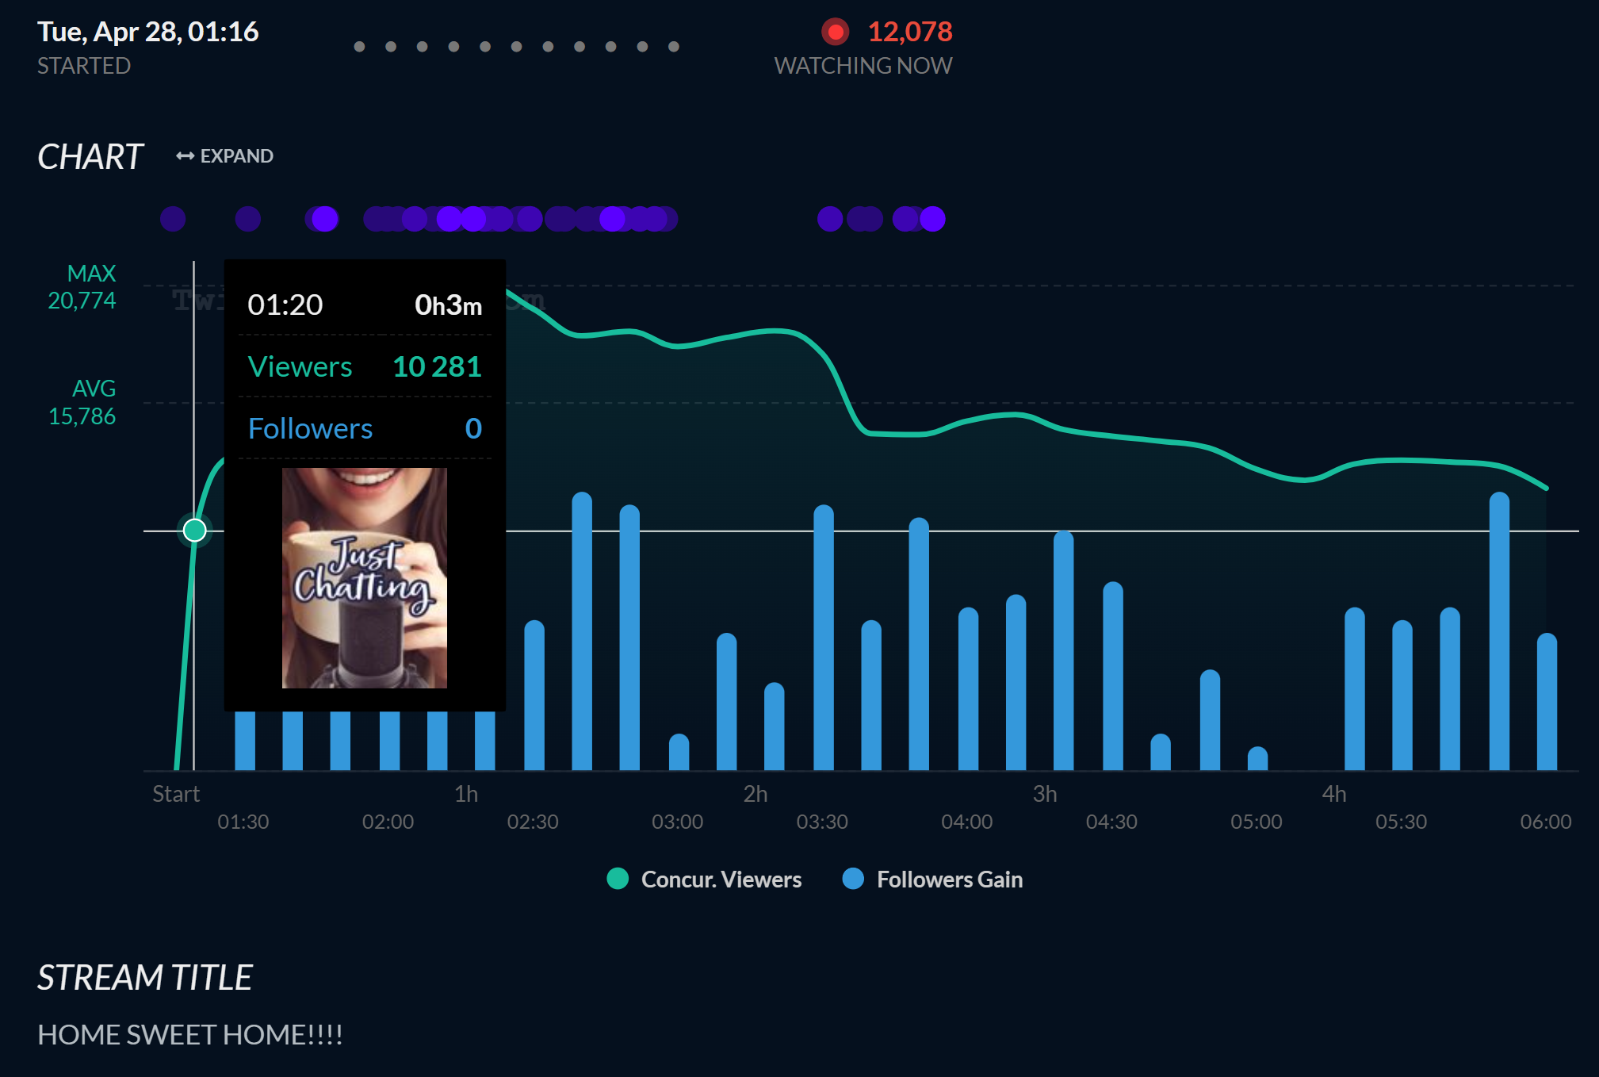Select the rightmost bright purple event dot
1599x1077 pixels.
933,219
